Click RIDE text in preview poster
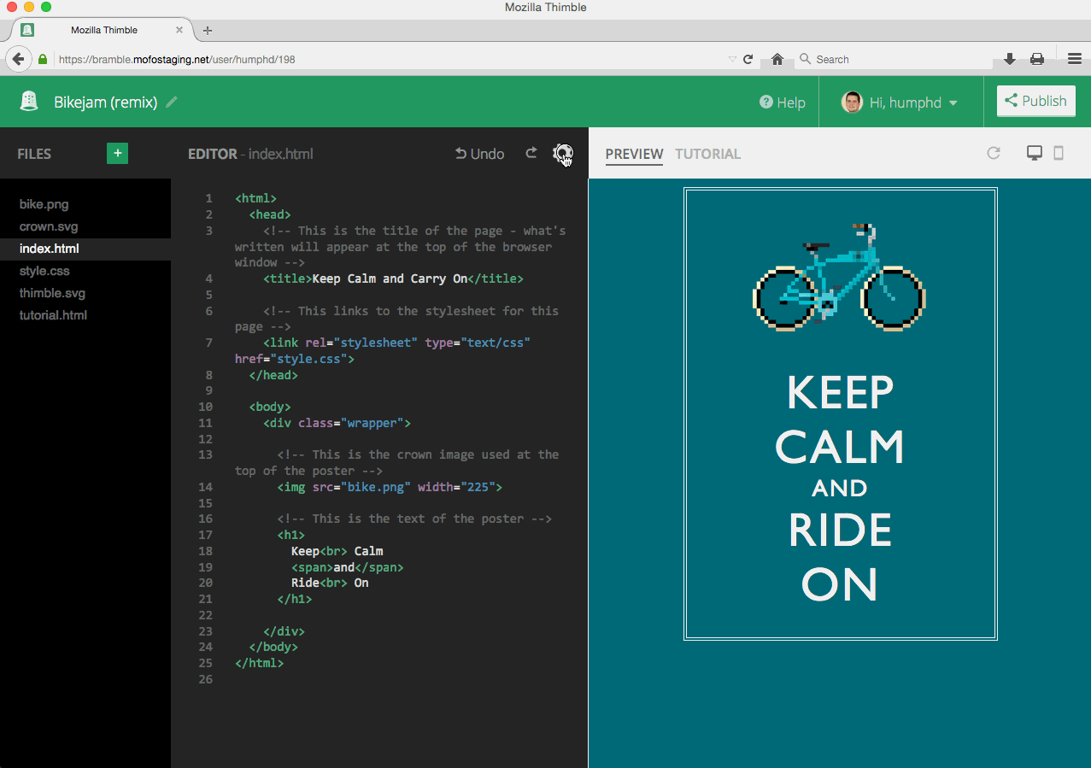 pos(840,530)
